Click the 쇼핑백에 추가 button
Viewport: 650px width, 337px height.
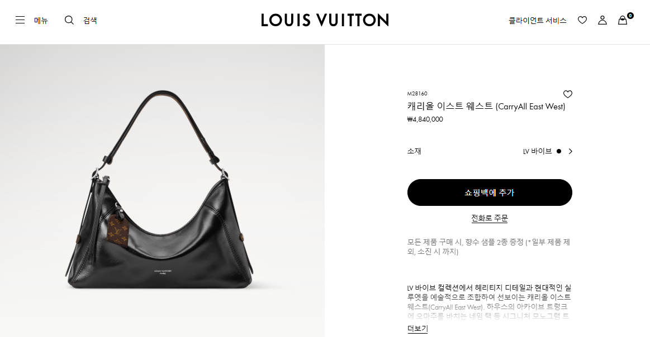point(490,192)
